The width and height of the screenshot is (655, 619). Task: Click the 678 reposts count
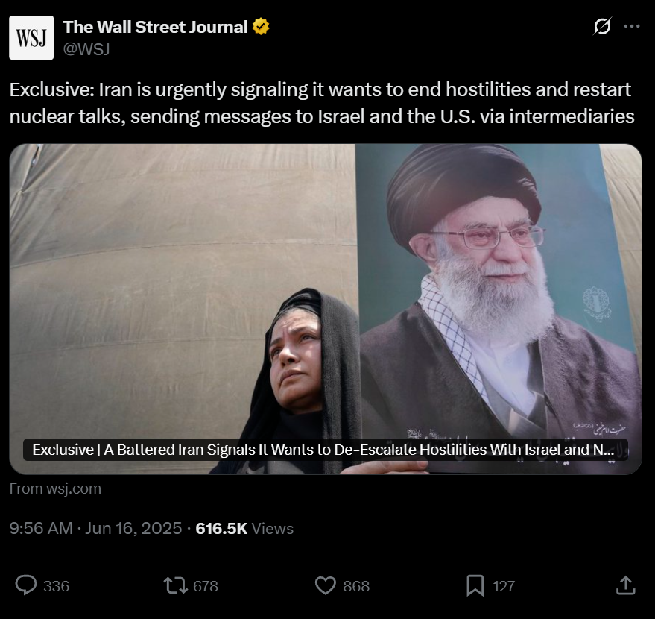point(206,586)
